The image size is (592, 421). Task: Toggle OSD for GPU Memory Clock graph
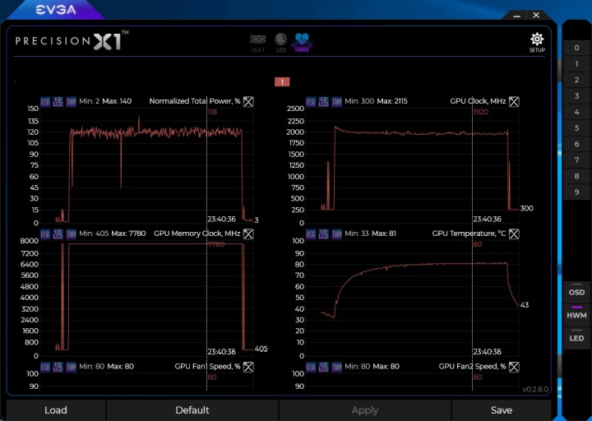[x=45, y=234]
